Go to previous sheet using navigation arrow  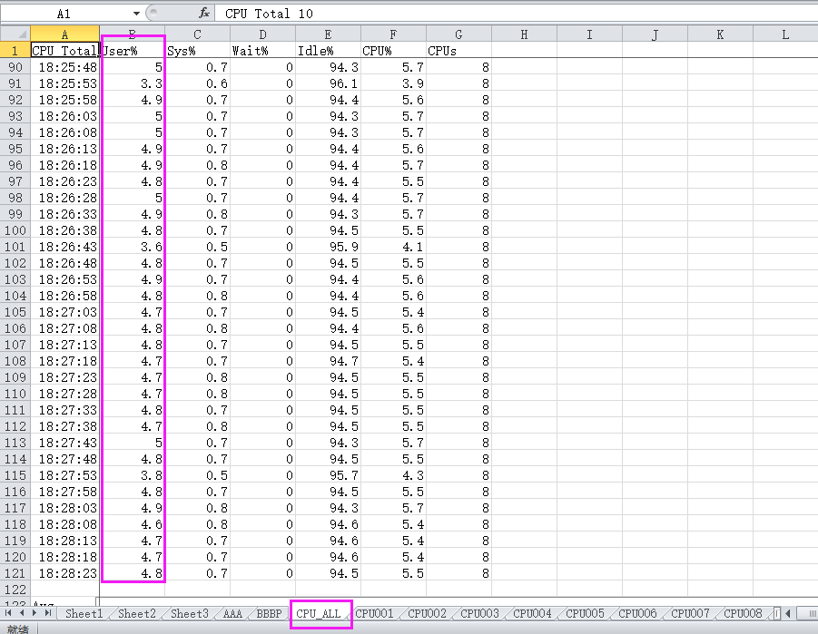(x=22, y=613)
